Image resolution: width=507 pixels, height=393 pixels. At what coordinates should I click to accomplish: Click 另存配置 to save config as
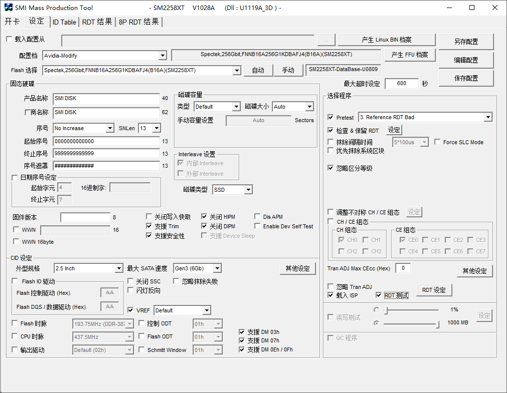click(466, 42)
